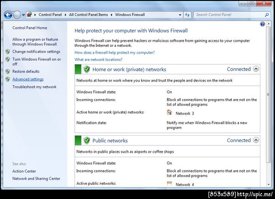Collapse Public networks section

pos(256,140)
